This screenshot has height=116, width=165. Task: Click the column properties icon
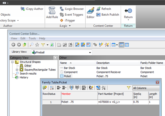click(84, 88)
